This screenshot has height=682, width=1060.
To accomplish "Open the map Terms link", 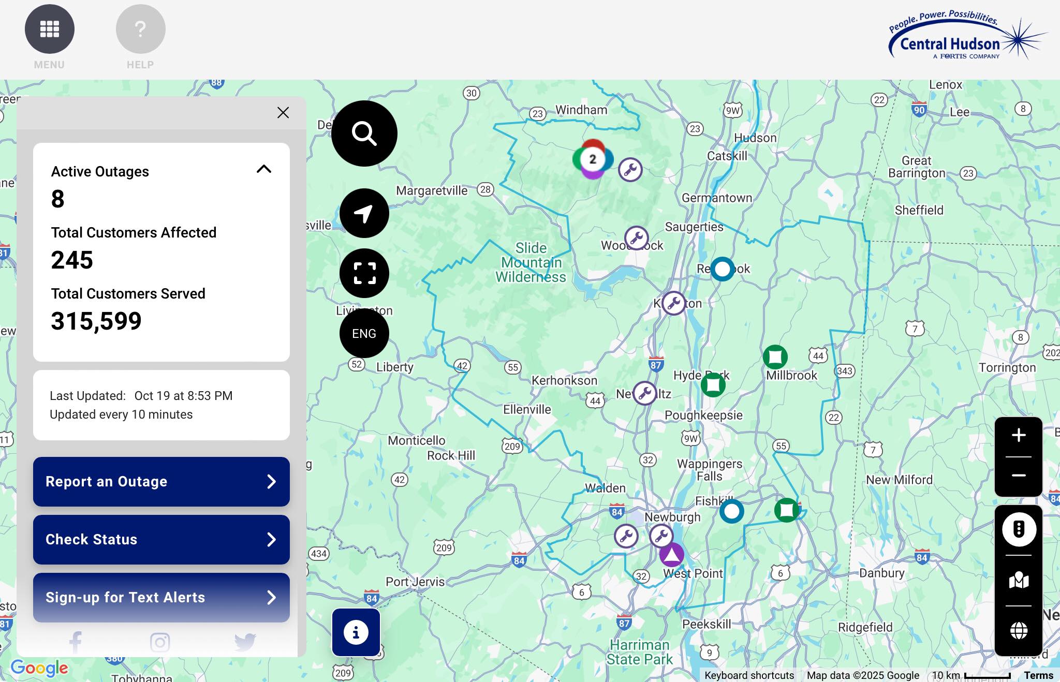I will click(1038, 675).
